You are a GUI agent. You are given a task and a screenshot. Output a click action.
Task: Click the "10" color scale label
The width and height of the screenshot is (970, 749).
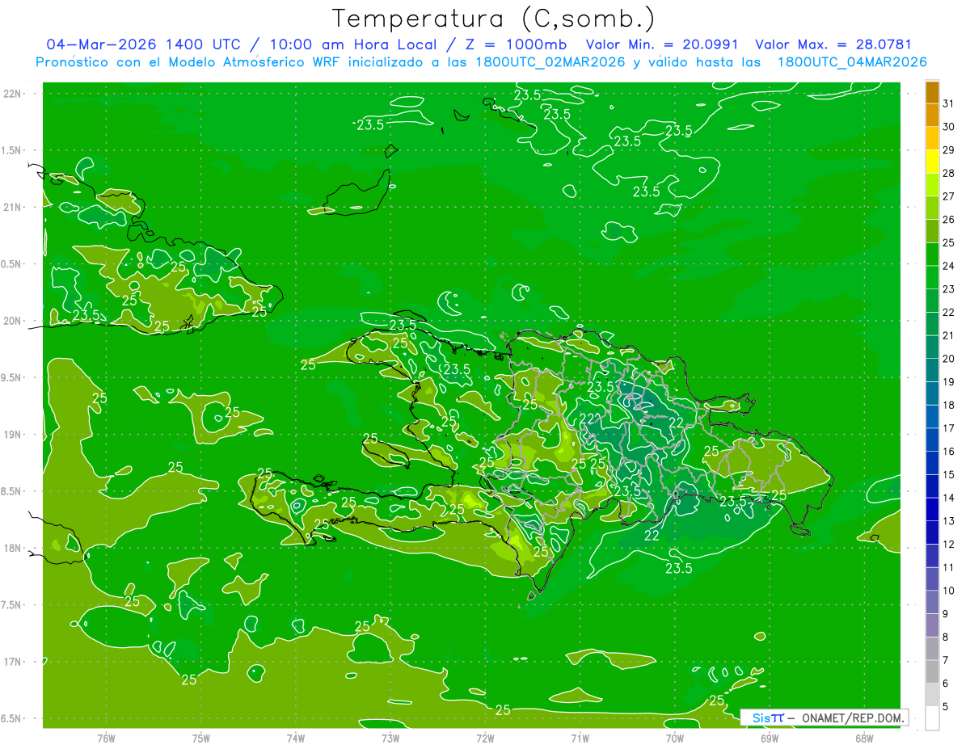[x=949, y=591]
